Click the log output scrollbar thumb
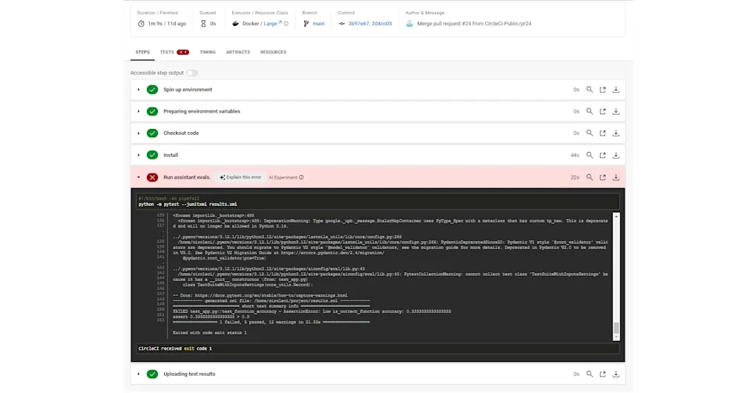744x393 pixels. pos(616,328)
